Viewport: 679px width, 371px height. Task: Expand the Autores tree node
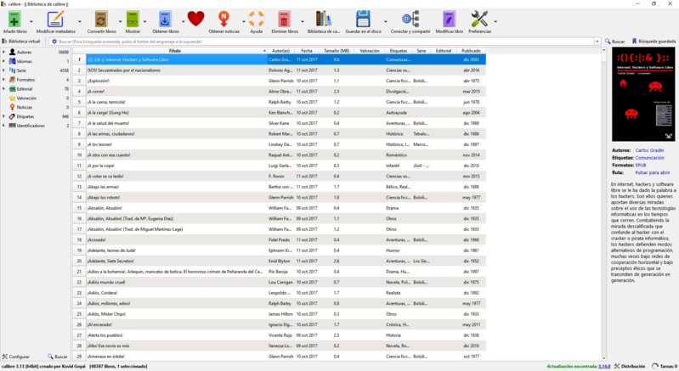click(3, 52)
